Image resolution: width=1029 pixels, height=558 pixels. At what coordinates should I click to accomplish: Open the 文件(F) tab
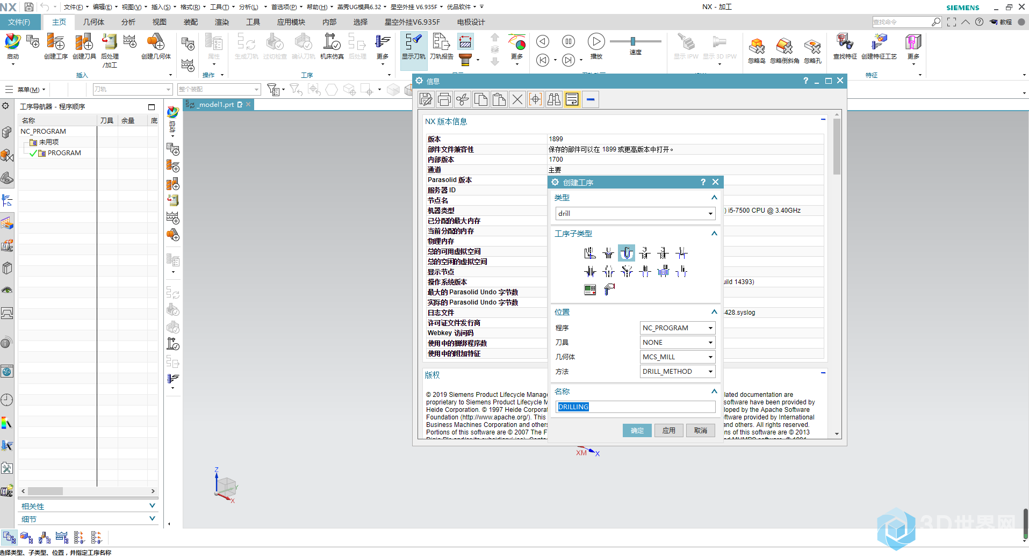coord(19,22)
